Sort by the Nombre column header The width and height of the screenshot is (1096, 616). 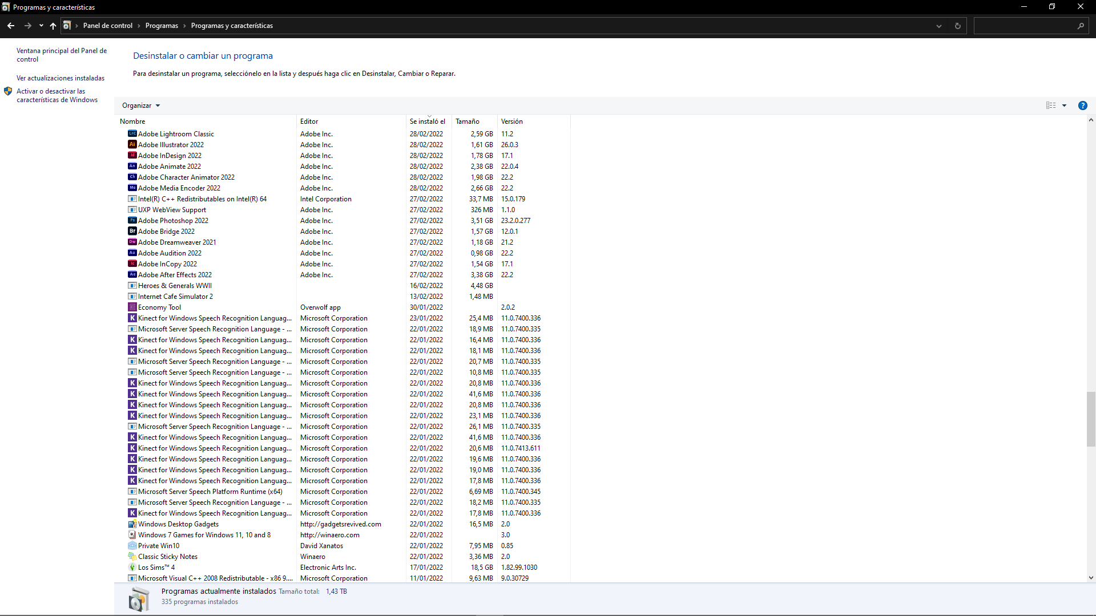[x=206, y=121]
